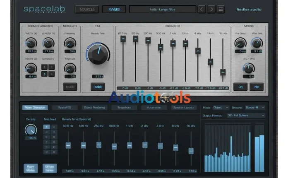The image size is (288, 178).
Task: Click the Density knob
Action: 31,130
